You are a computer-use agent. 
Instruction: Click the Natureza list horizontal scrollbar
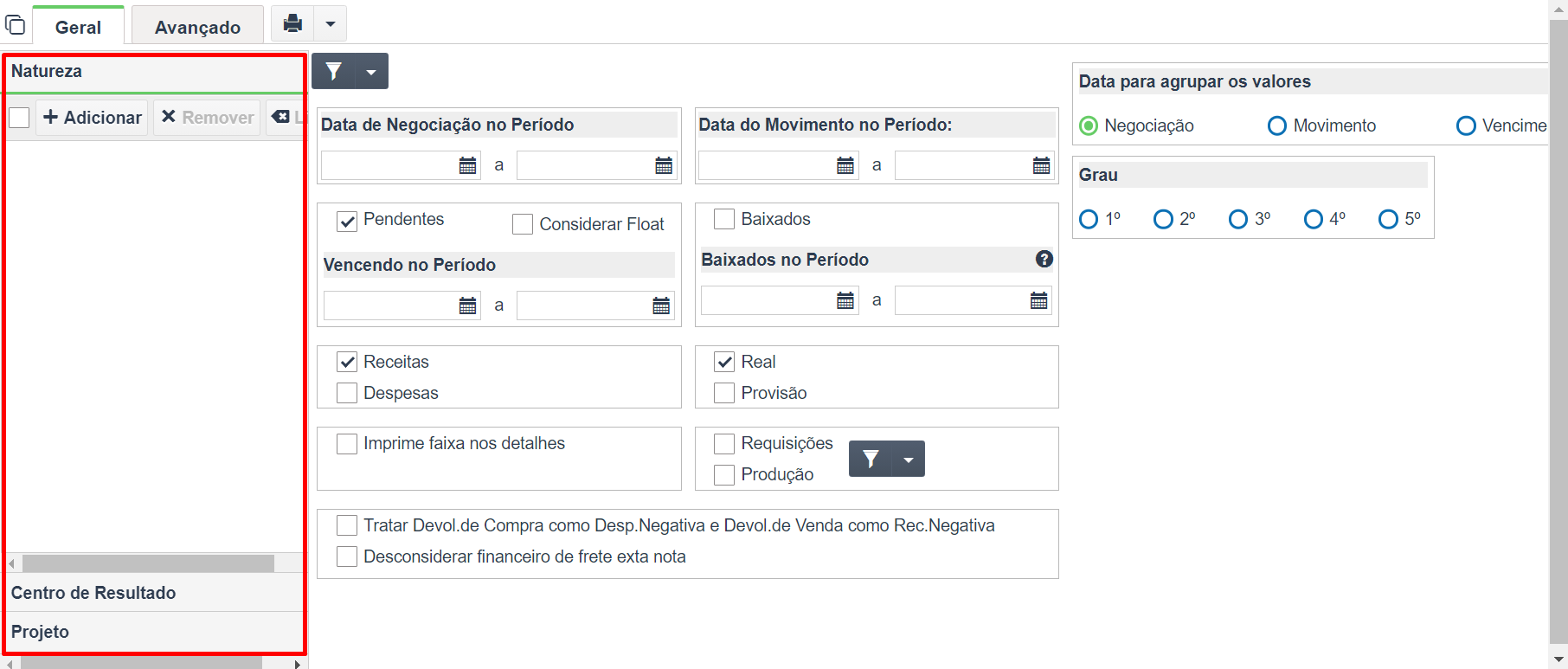pos(148,563)
